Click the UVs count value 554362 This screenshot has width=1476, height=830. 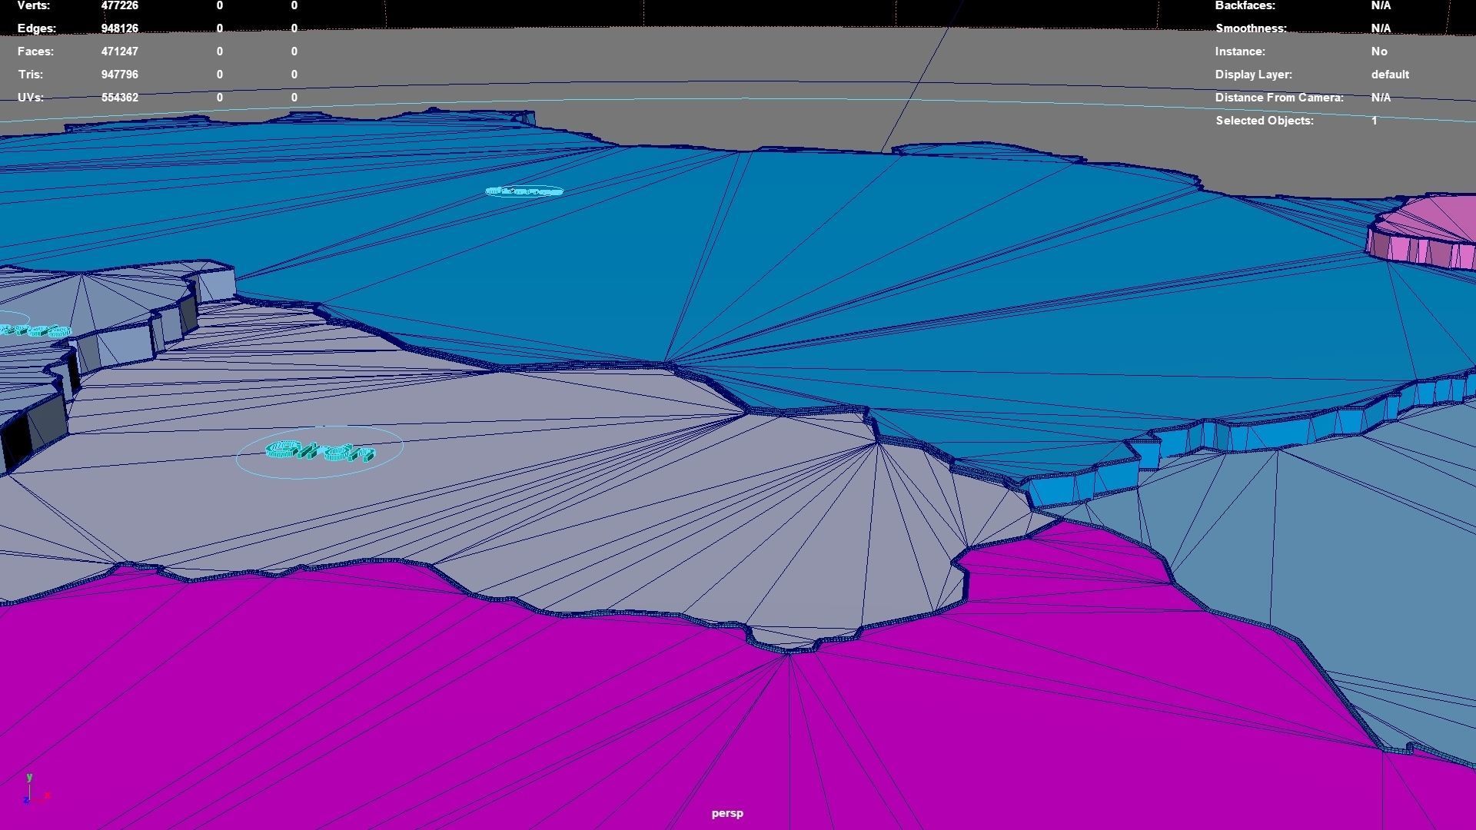coord(119,98)
